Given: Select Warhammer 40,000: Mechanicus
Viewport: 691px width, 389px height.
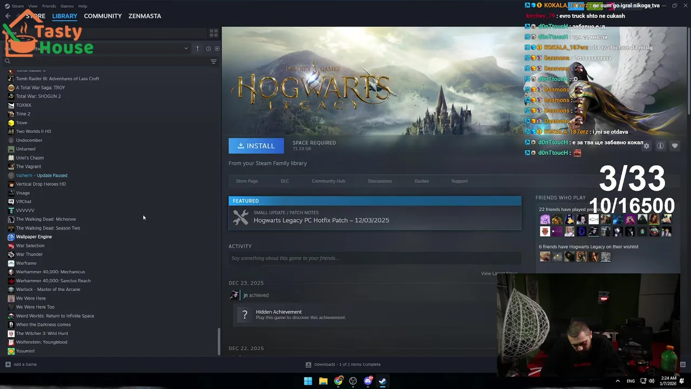Looking at the screenshot, I should [x=50, y=272].
